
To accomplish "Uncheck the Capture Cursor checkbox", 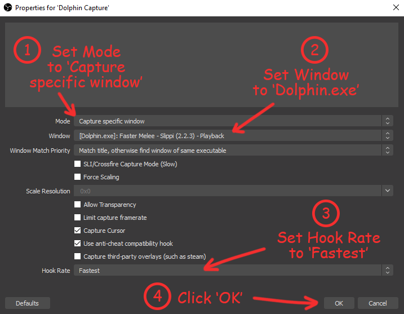I will point(77,230).
